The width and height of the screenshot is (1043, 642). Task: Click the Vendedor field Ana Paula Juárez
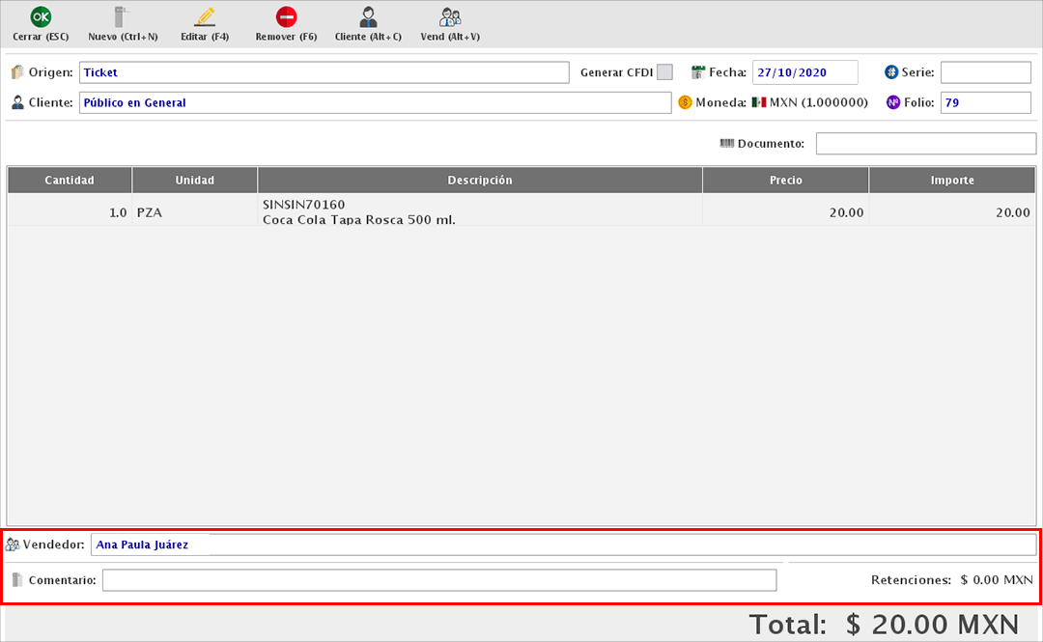click(563, 544)
